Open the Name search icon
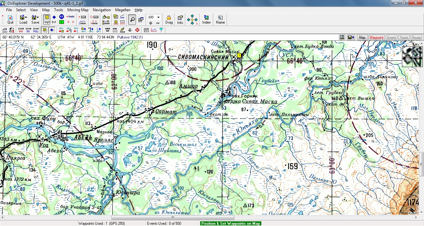 220,20
